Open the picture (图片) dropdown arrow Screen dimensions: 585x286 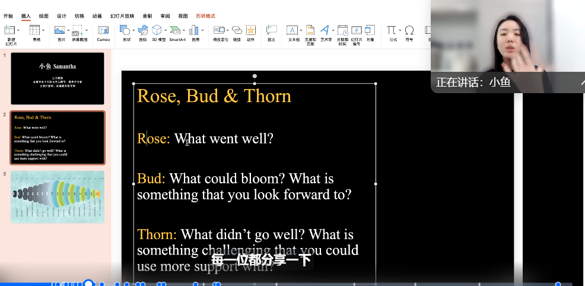68,30
